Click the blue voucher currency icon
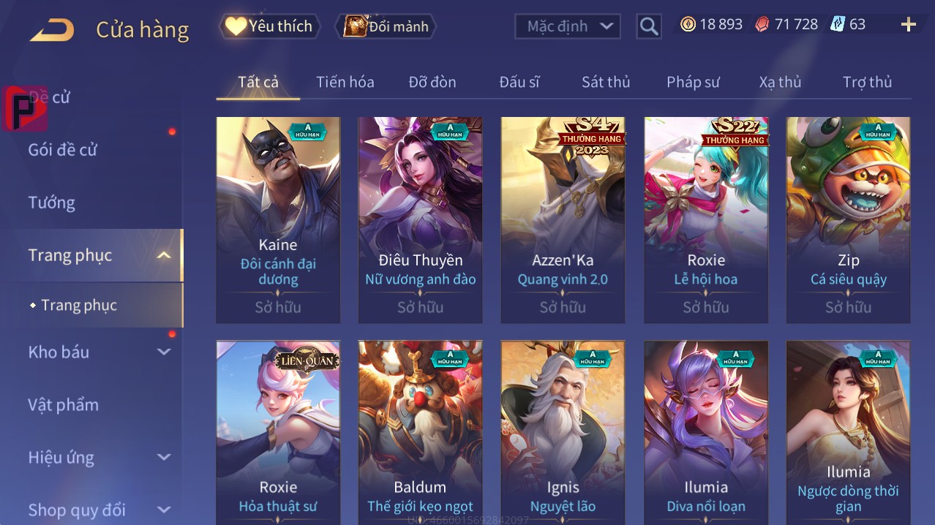Viewport: 935px width, 525px height. coord(838,25)
